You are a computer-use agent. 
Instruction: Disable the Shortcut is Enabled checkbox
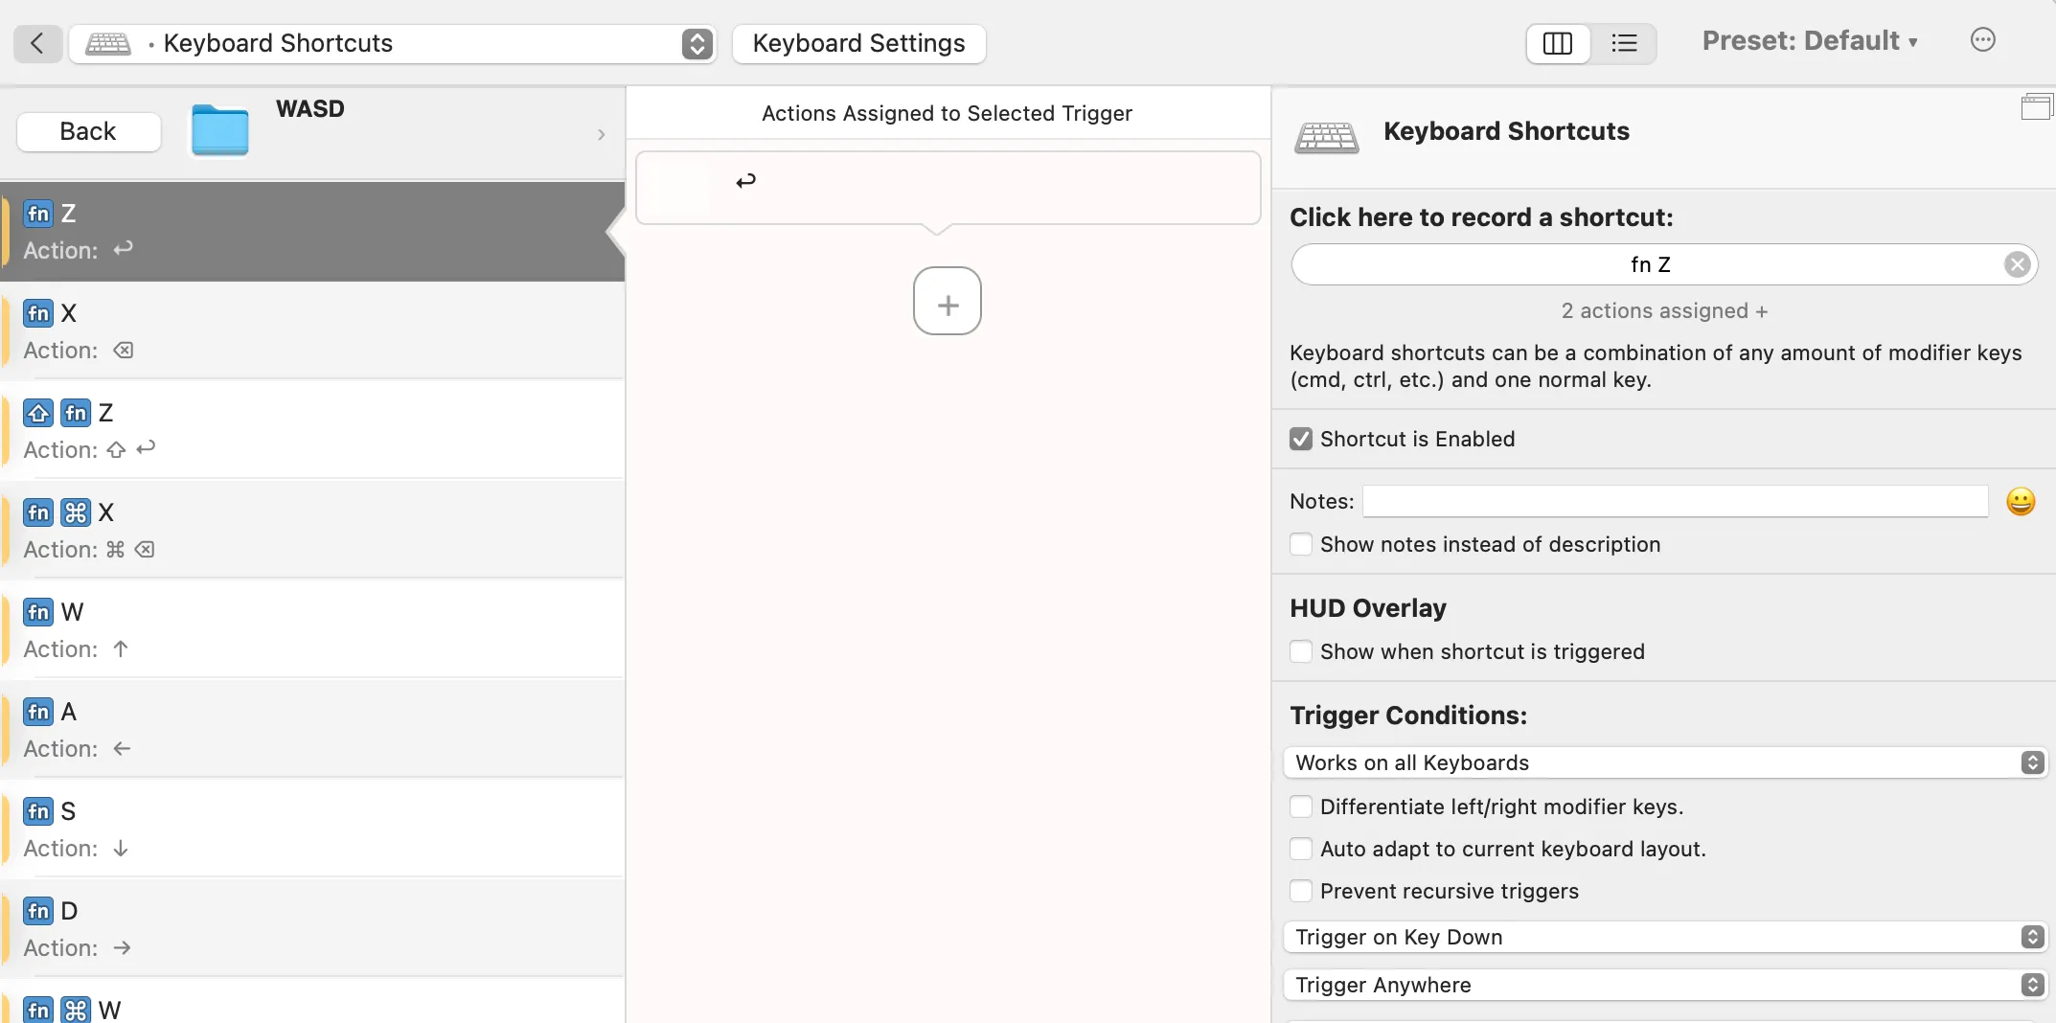point(1301,439)
